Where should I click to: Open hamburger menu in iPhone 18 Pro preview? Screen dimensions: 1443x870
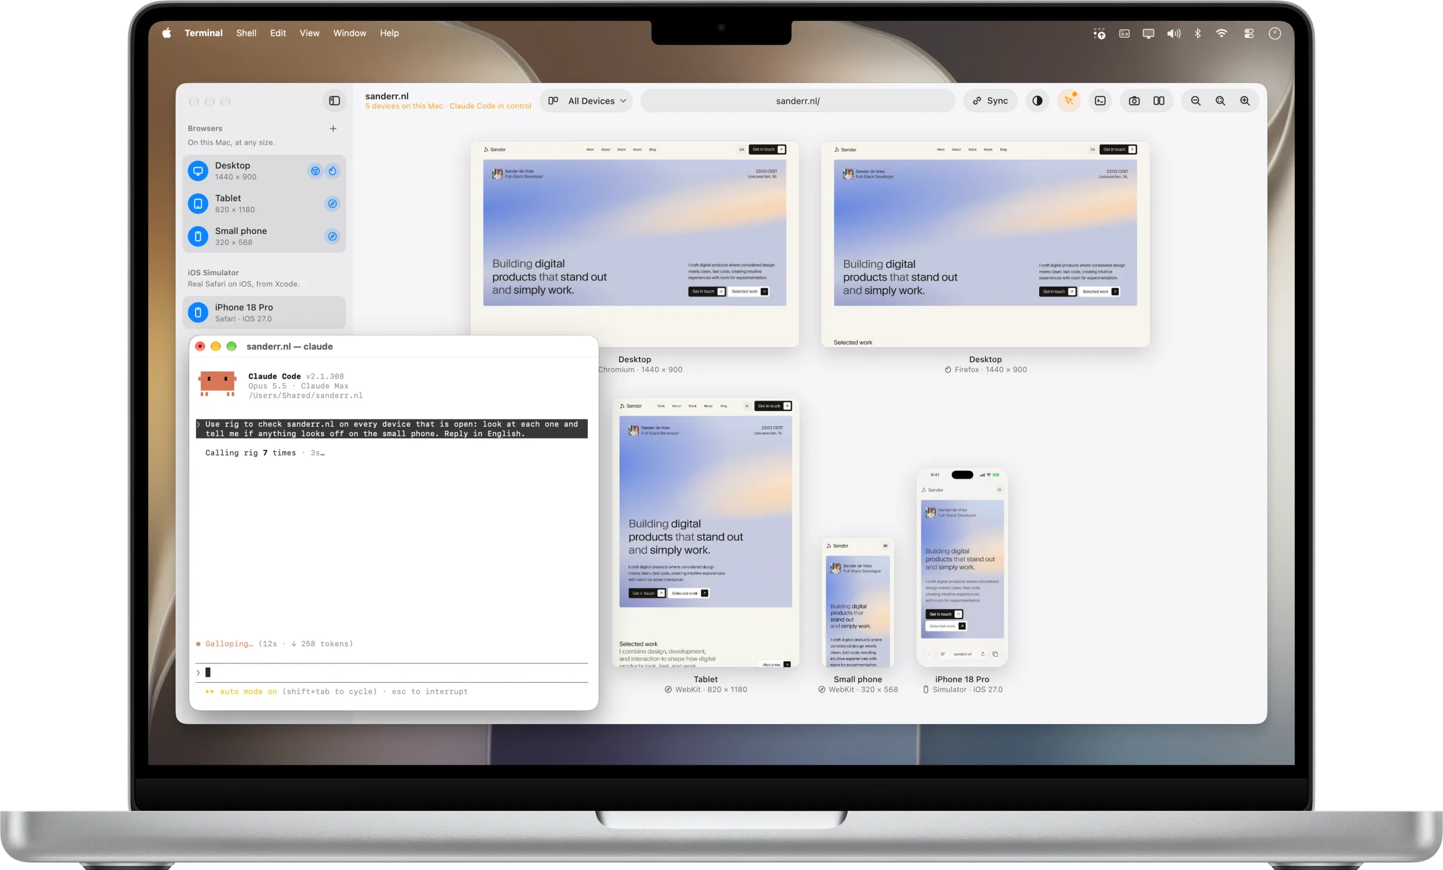coord(999,490)
